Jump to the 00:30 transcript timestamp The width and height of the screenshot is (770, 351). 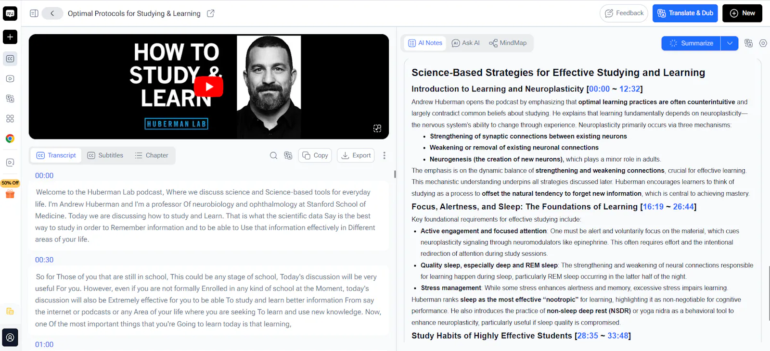44,260
